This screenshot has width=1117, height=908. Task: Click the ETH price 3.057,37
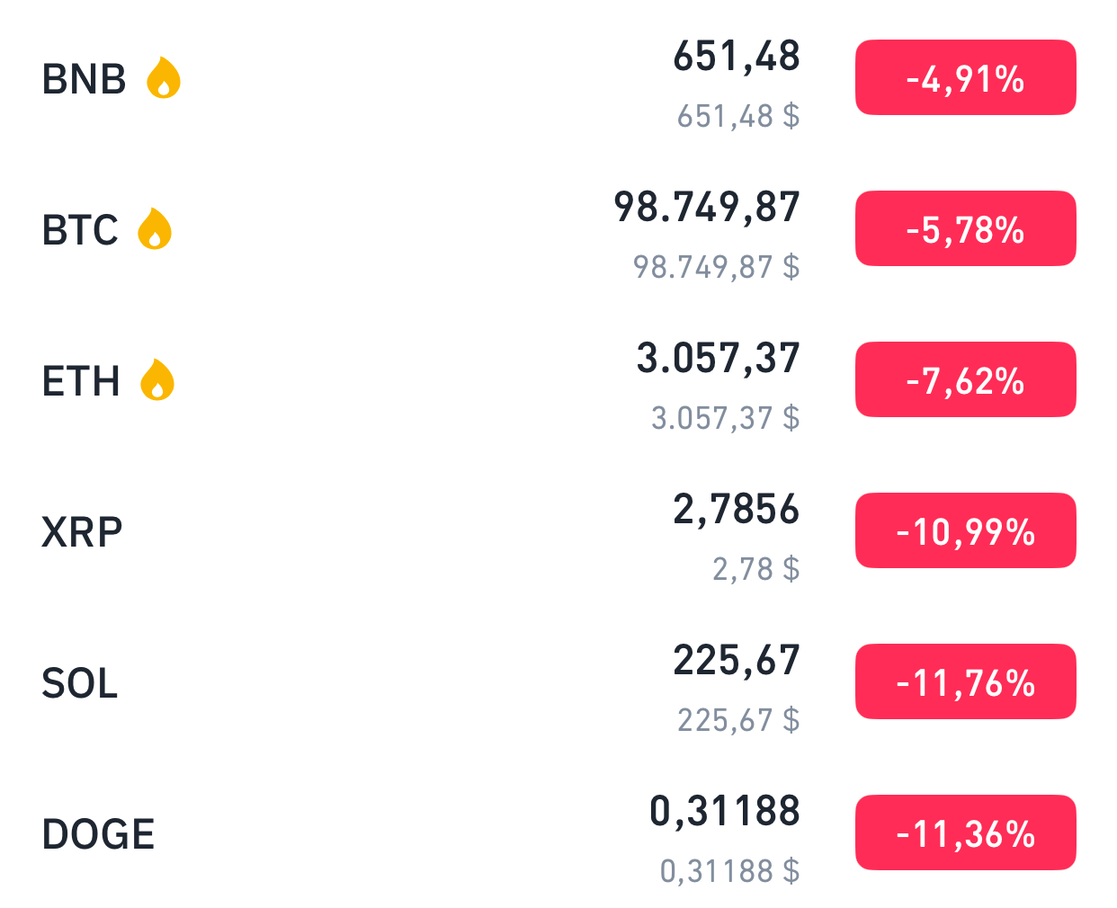(718, 358)
